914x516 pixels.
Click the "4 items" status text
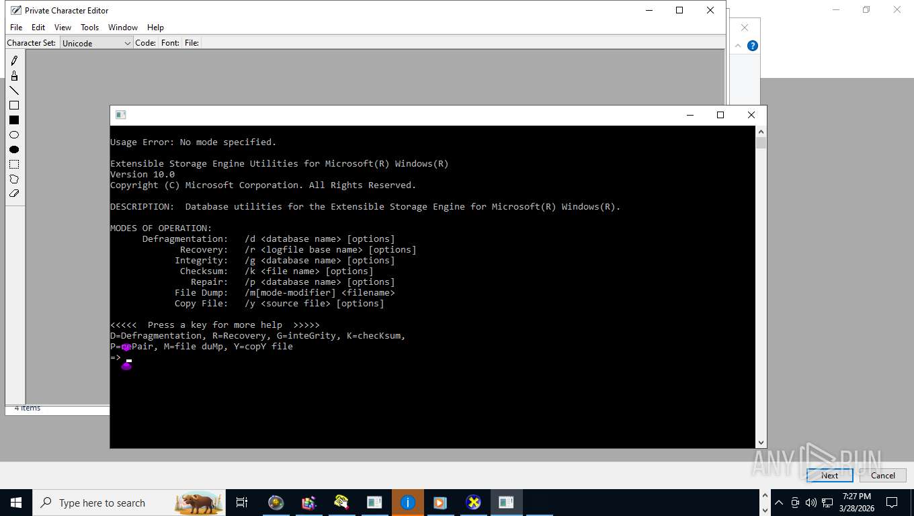[x=28, y=408]
